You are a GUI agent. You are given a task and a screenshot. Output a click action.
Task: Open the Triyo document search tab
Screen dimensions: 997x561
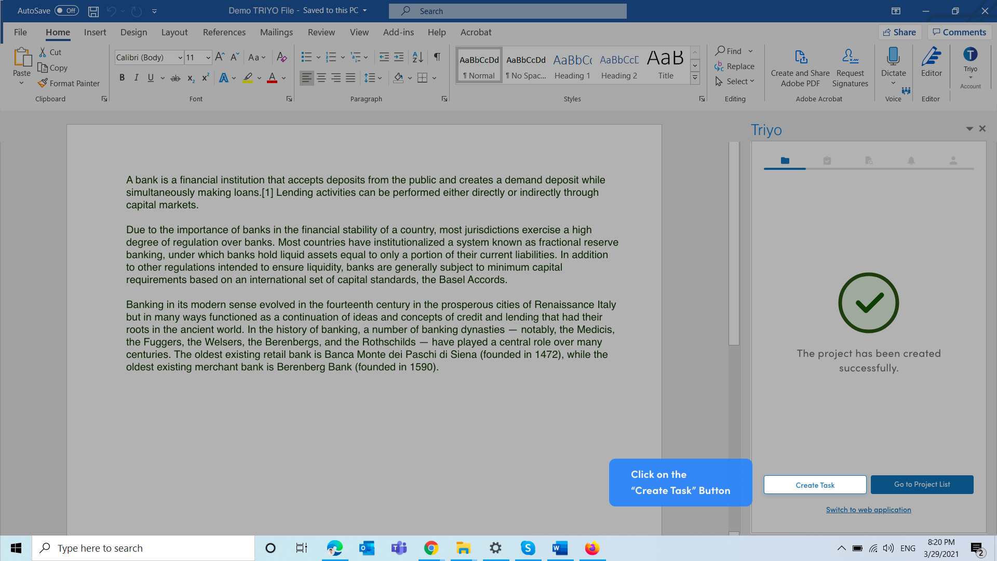[x=869, y=161]
